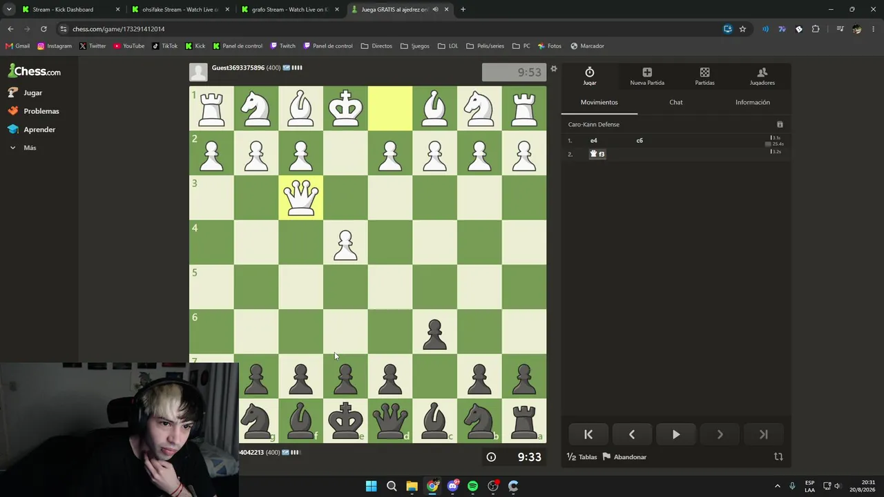The image size is (884, 497).
Task: Open File Explorer from taskbar
Action: coord(412,486)
